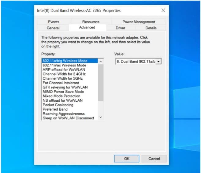Select MIMO Power Save Mode
The width and height of the screenshot is (201, 173).
pyautogui.click(x=70, y=92)
